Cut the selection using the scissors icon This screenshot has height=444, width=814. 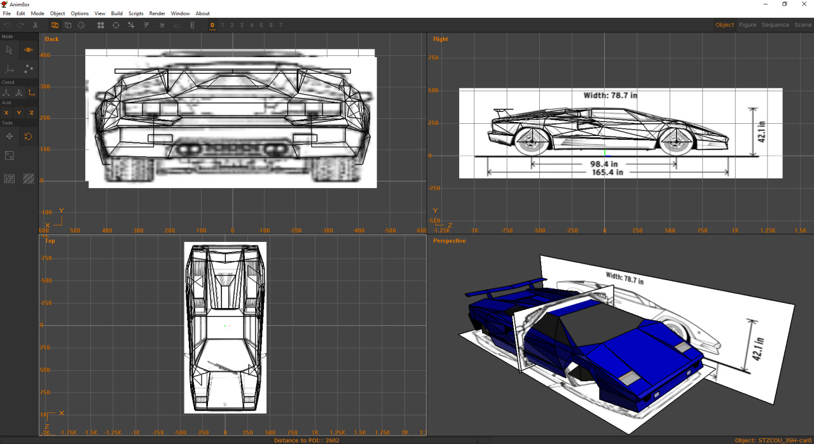(35, 25)
